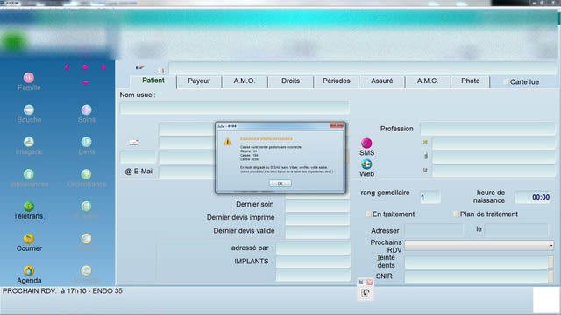561x315 pixels.
Task: Switch to the Assuré tab
Action: (382, 81)
